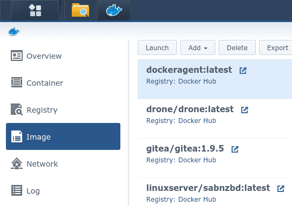Screen dimensions: 292x206
Task: Click Registry: Docker Hub under drone/drone:latest
Action: coord(181,121)
